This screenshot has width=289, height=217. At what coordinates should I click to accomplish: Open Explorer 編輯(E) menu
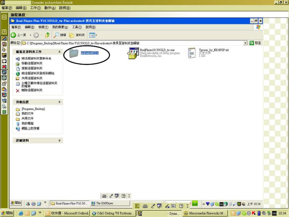coord(30,27)
